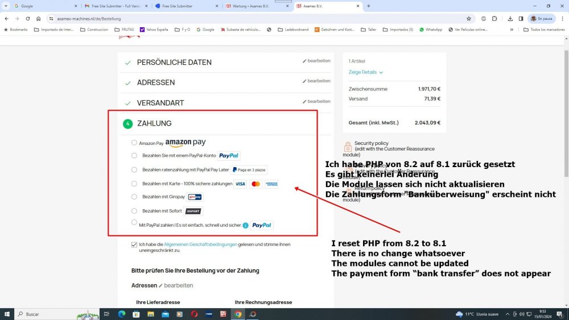
Task: Choose Bezahlen mit Giropay radio button
Action: [134, 197]
